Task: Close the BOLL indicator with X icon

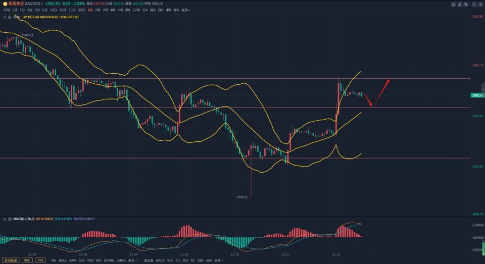Action: (x=5, y=17)
